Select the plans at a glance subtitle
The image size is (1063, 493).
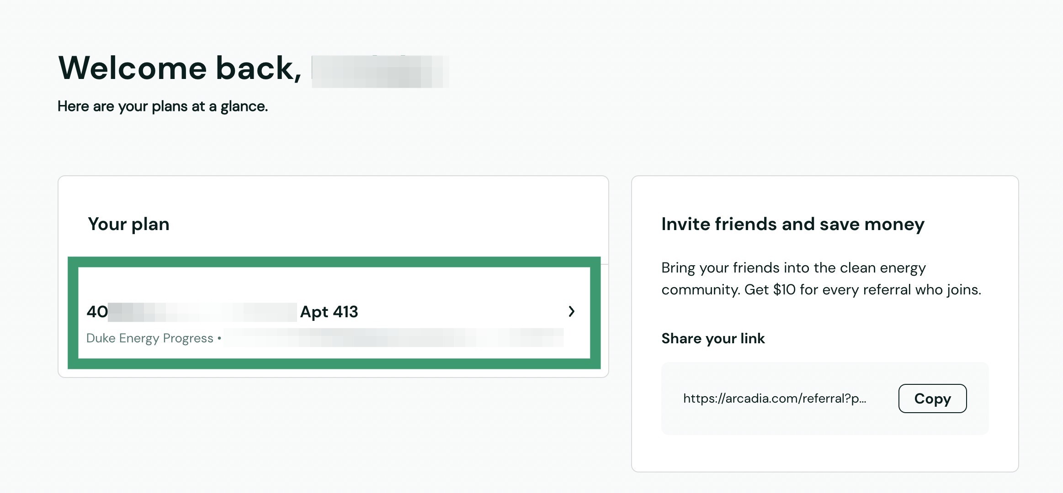[x=163, y=106]
